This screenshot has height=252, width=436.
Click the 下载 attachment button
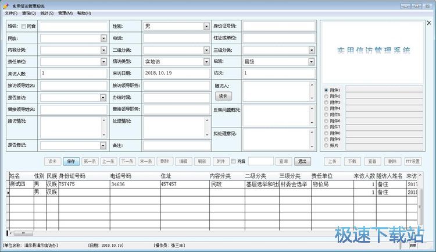coord(352,161)
